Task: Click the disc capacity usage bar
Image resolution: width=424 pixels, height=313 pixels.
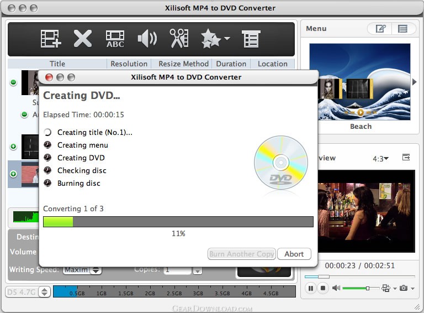Action: [174, 291]
